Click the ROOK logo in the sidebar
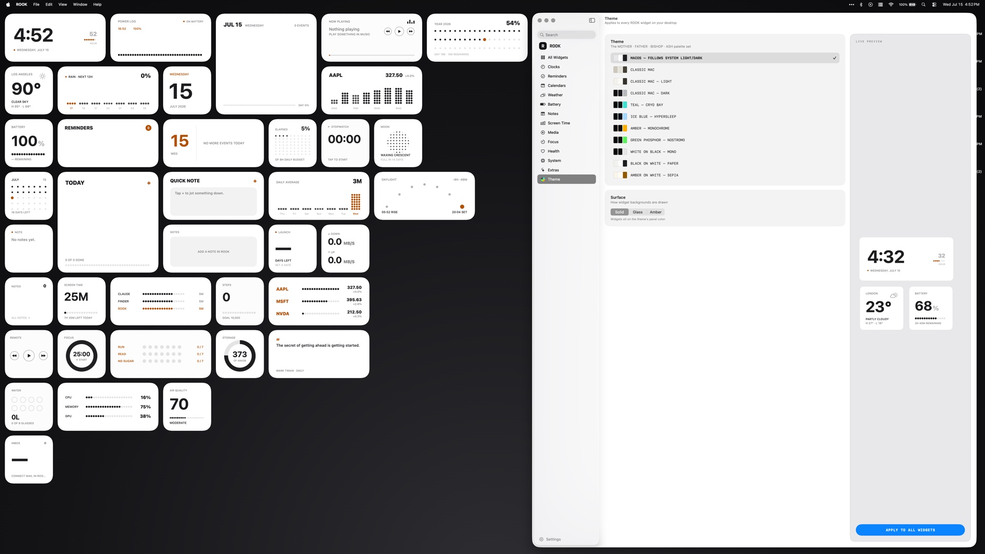 543,46
